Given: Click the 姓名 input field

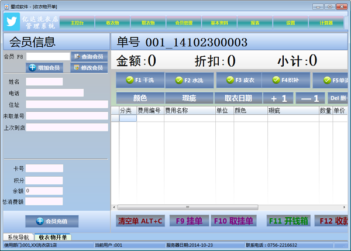Looking at the screenshot, I should point(44,82).
